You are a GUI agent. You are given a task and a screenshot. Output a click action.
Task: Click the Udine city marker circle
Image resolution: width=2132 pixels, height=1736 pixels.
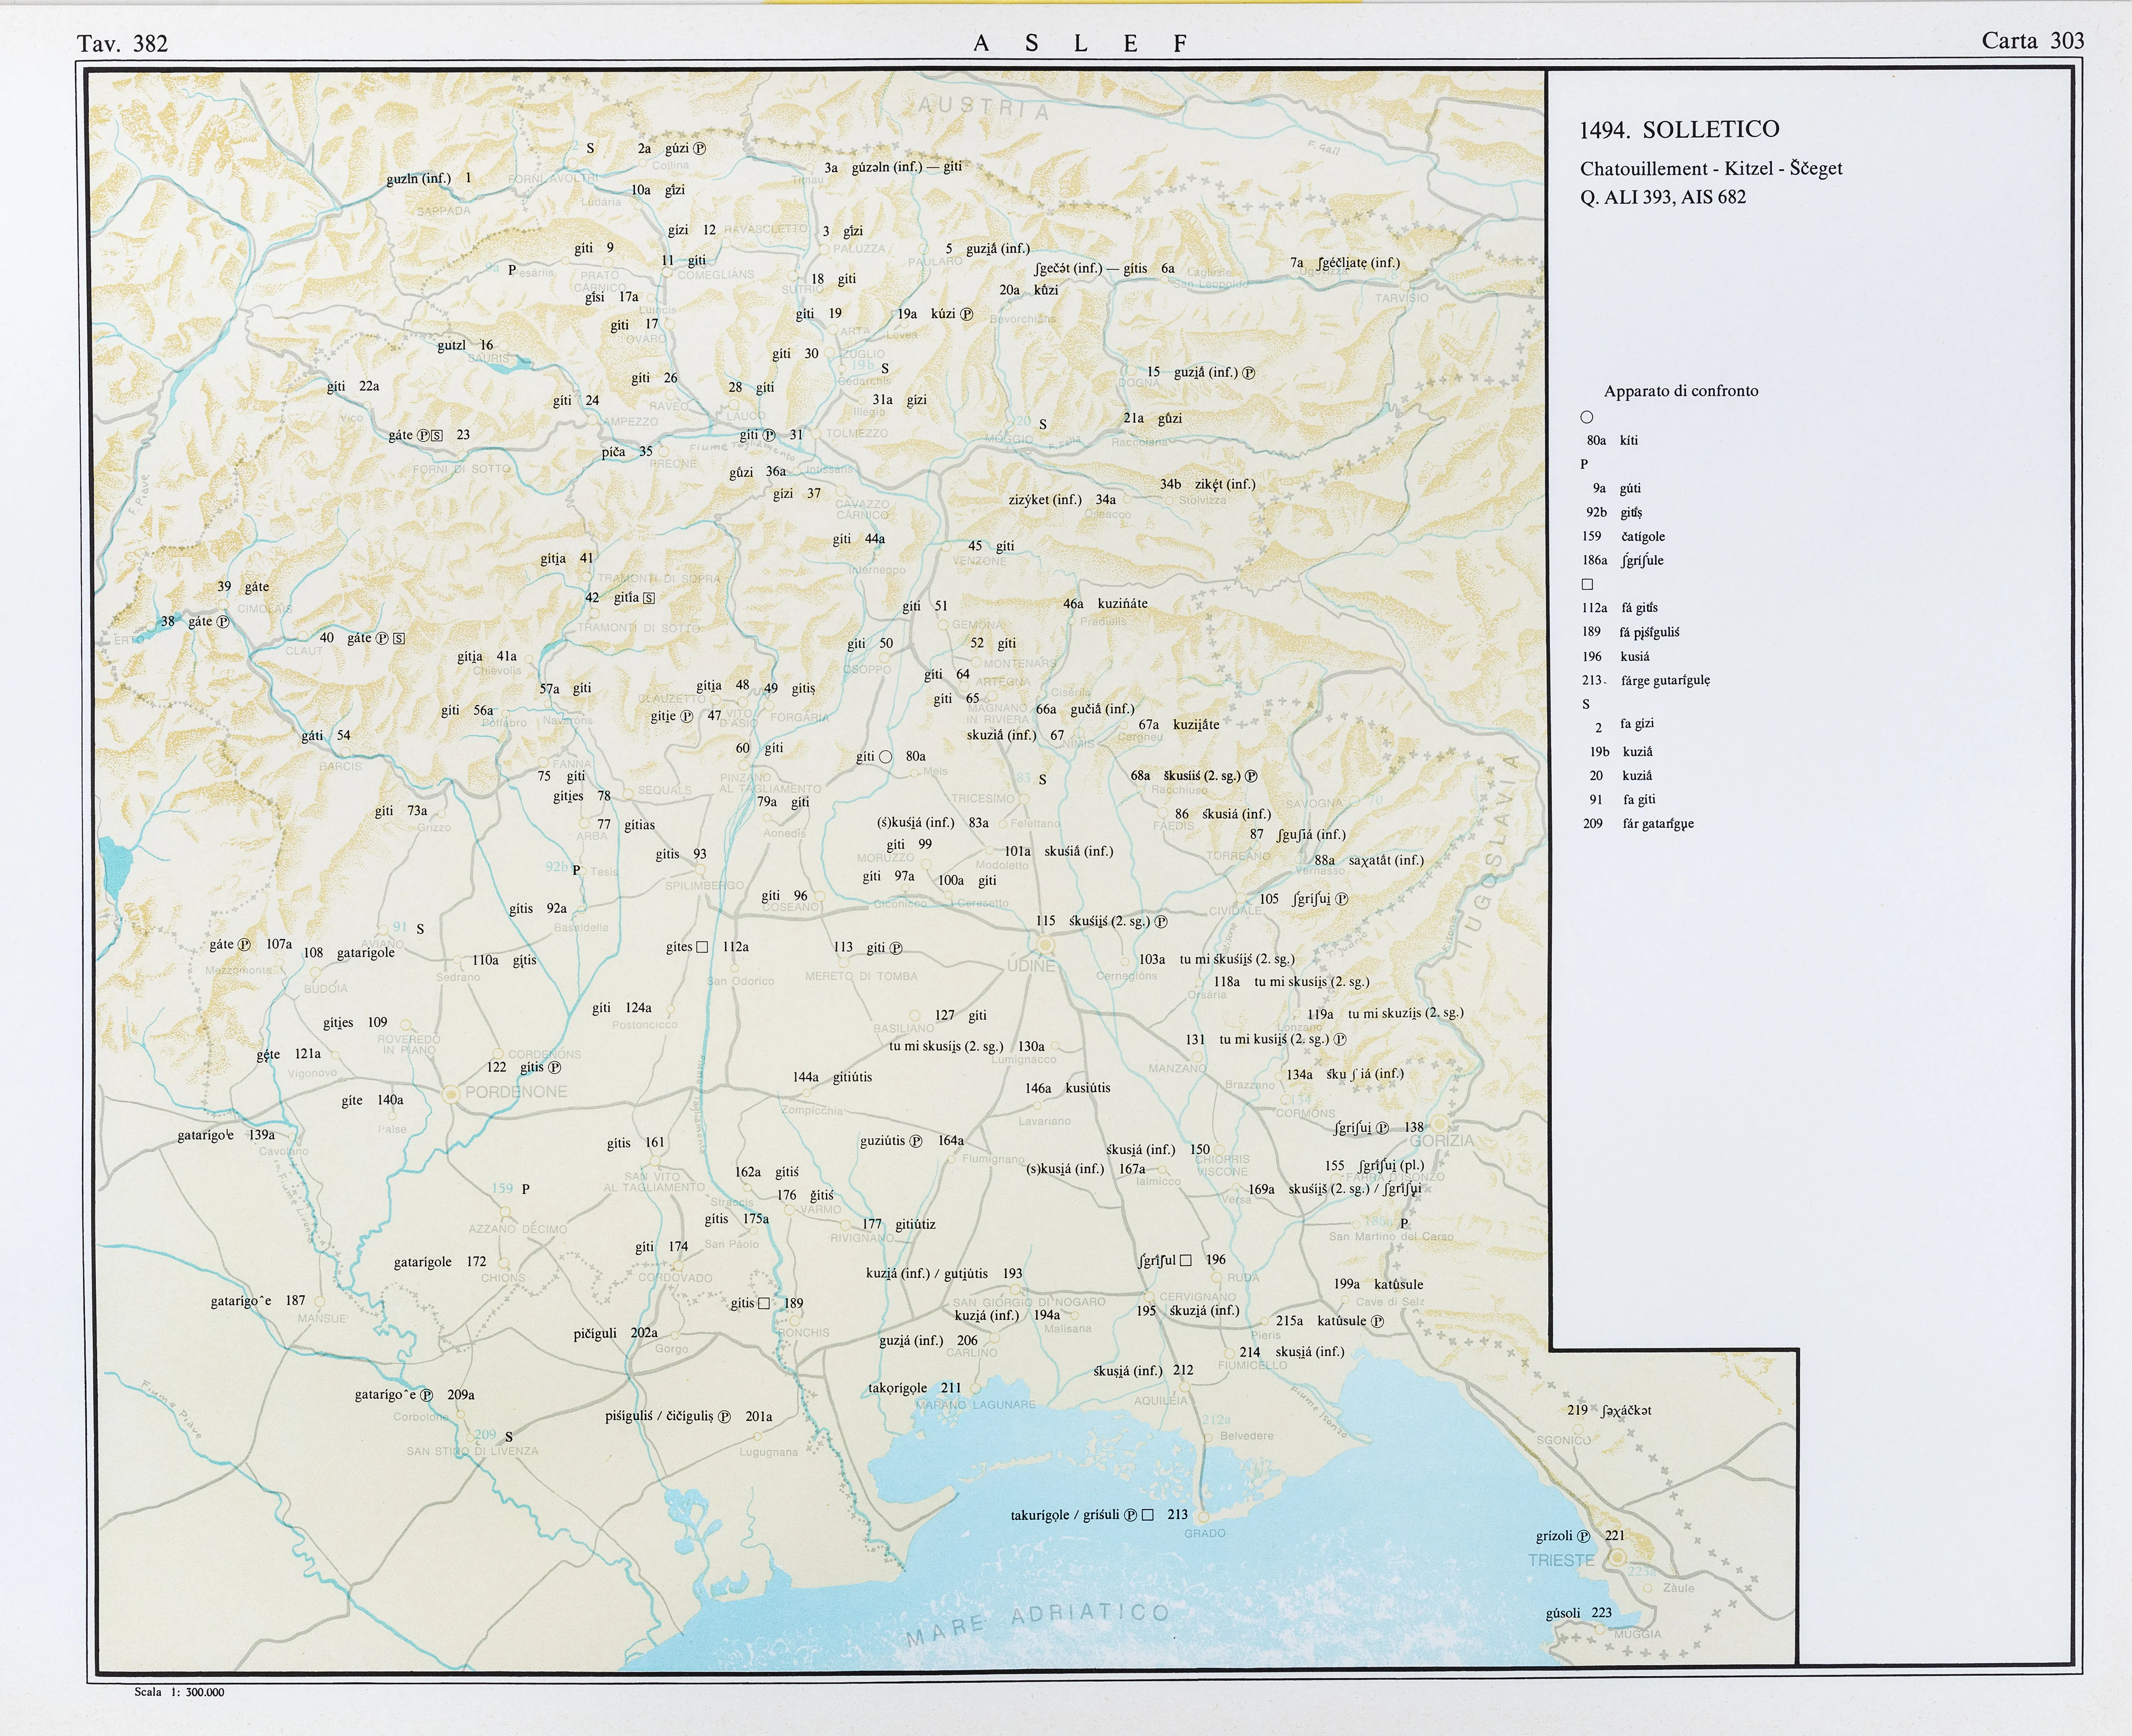1045,945
